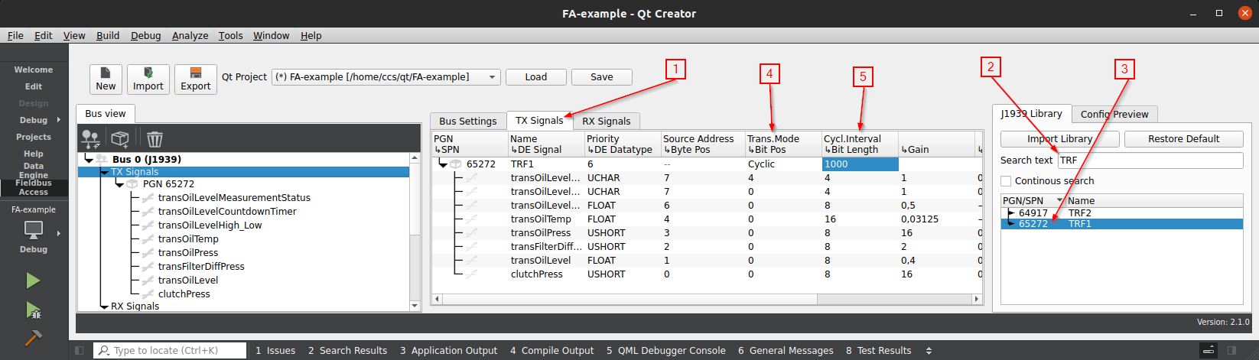Viewport: 1259px width, 360px height.
Task: Click the Build hammer icon
Action: click(x=33, y=338)
